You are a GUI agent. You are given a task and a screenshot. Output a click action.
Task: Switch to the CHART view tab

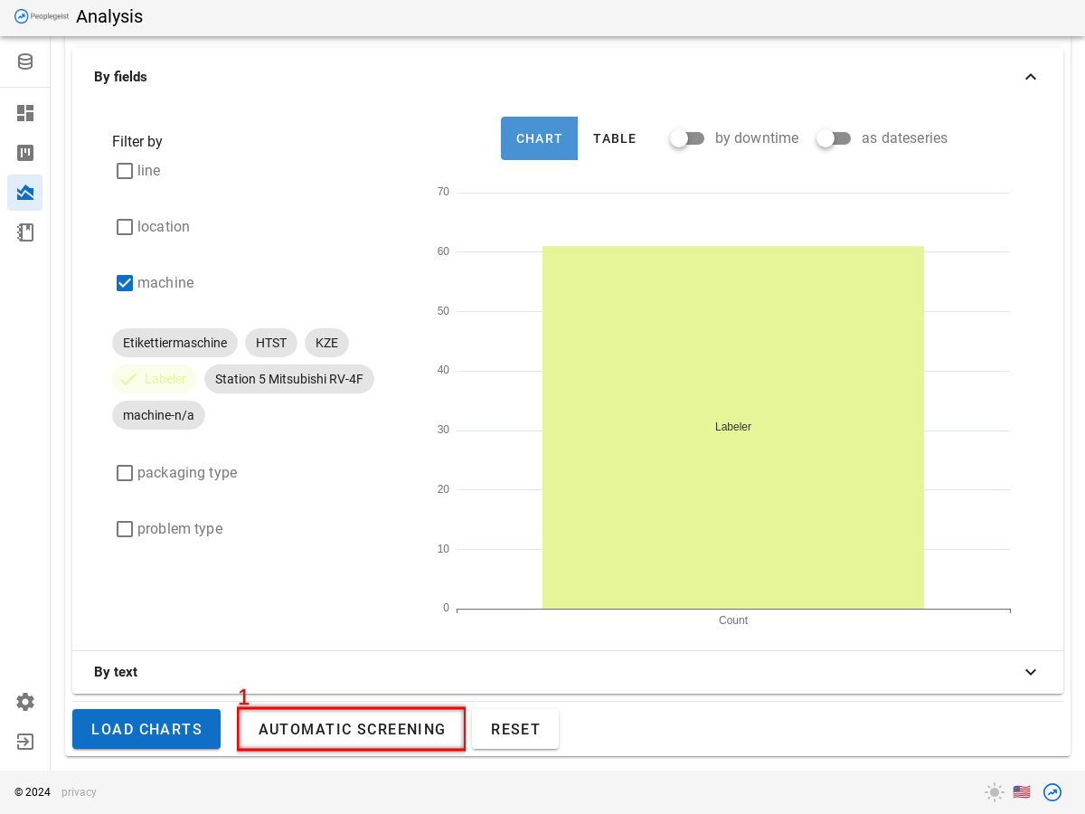539,138
